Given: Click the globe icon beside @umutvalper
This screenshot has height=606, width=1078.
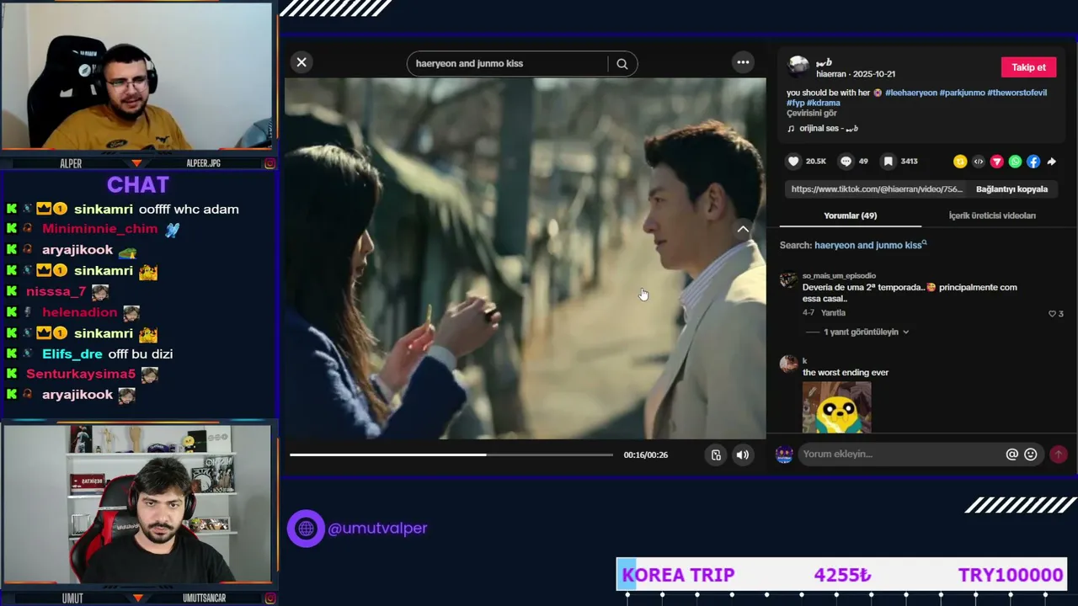Looking at the screenshot, I should (x=306, y=529).
